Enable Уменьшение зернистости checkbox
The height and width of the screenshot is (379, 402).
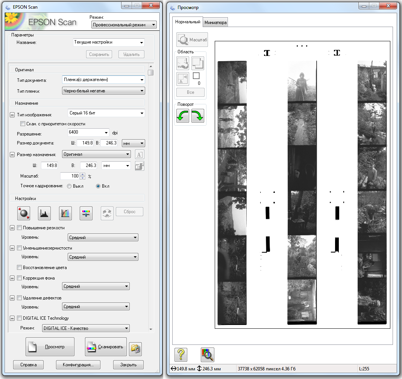point(19,248)
